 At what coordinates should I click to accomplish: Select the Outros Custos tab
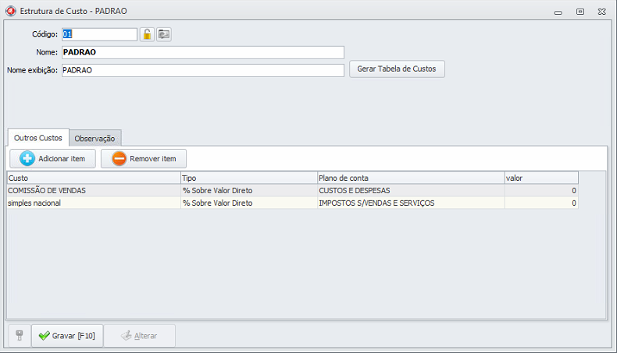pyautogui.click(x=38, y=137)
